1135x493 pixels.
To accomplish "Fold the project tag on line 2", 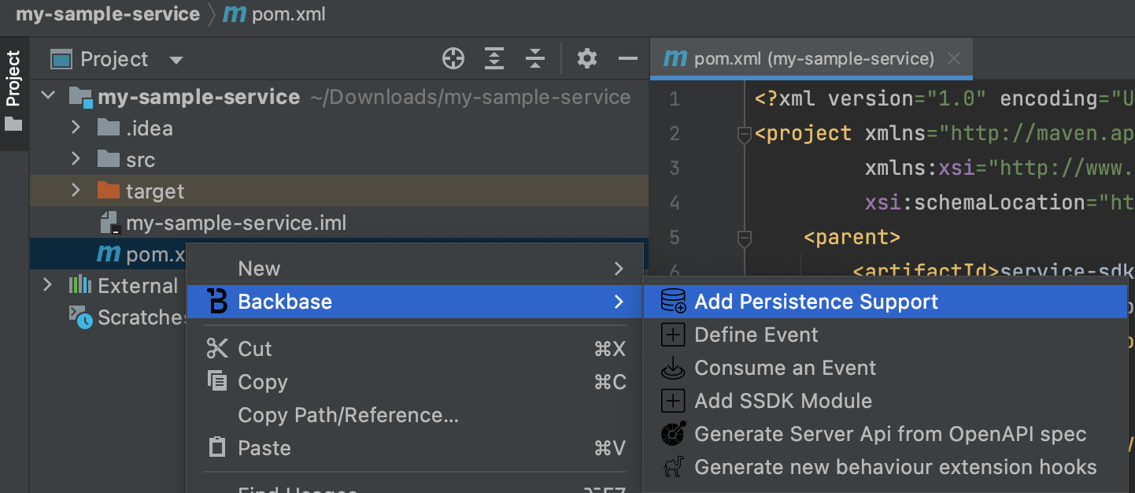I will pyautogui.click(x=744, y=135).
